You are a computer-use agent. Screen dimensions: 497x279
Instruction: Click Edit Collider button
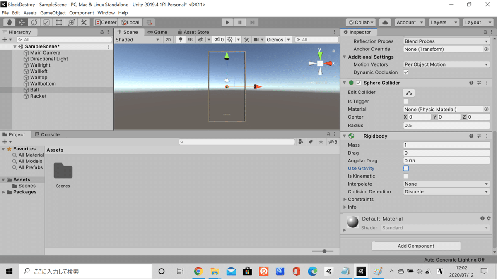coord(409,93)
